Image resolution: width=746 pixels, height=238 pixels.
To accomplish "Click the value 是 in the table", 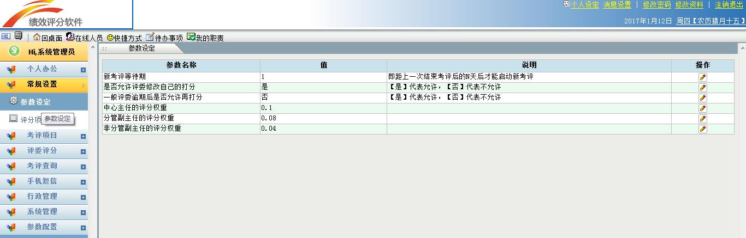I will tap(265, 87).
